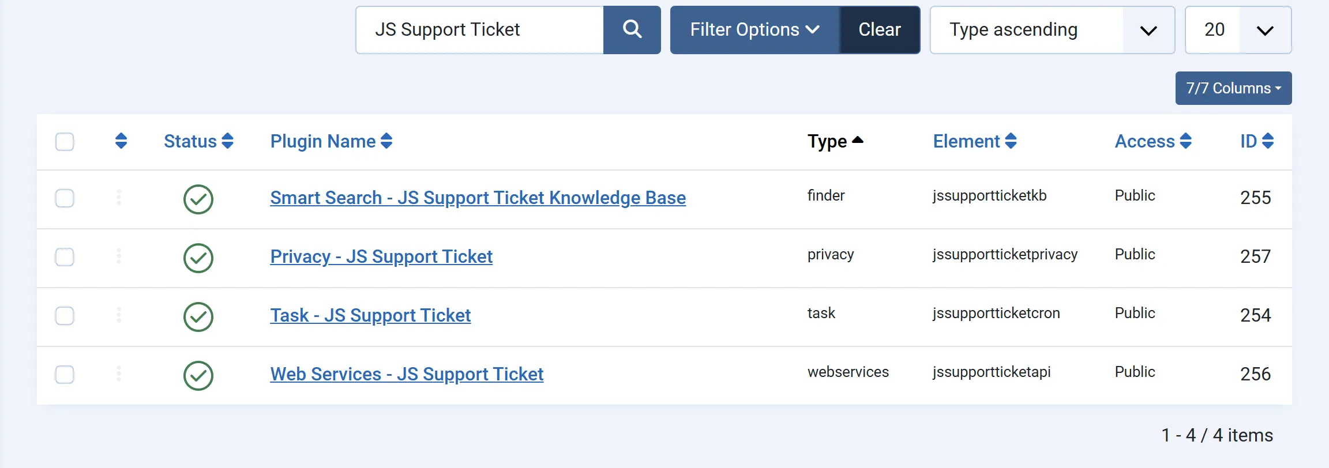Open the 7/7 Columns dropdown
The image size is (1329, 468).
tap(1233, 88)
